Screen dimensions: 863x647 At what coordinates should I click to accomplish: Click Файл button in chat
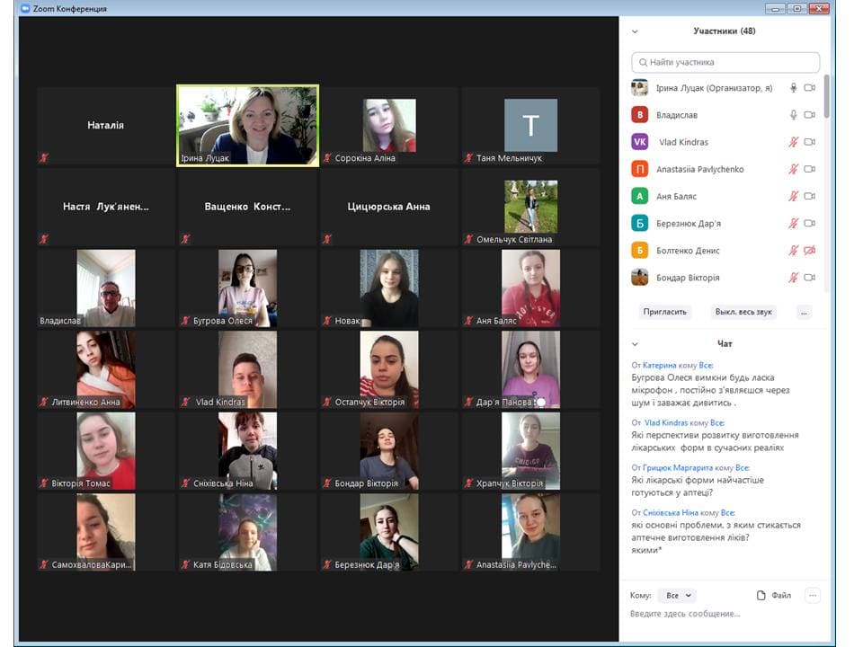pyautogui.click(x=774, y=595)
